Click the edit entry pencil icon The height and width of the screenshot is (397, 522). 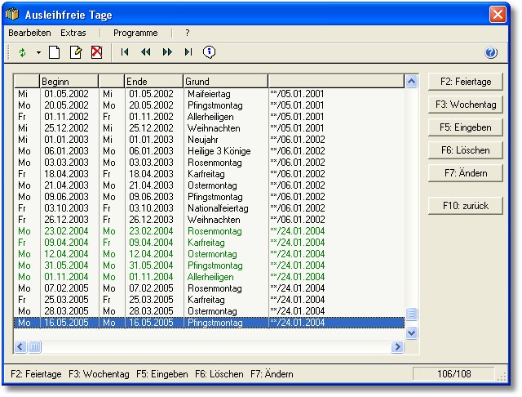click(76, 52)
